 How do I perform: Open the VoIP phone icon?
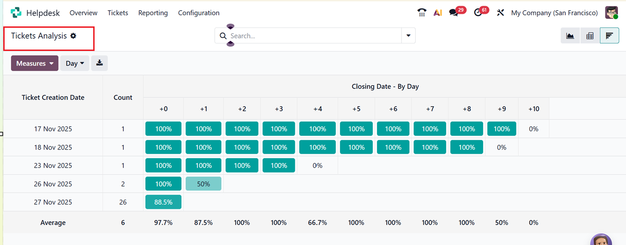[422, 13]
